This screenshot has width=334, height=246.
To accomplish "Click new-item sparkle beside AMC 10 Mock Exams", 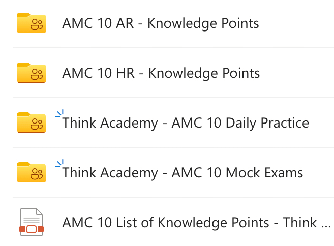I will tap(59, 164).
